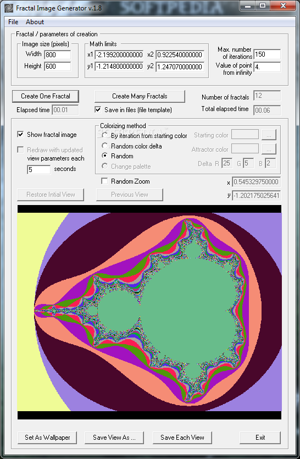Screen dimensions: 300x459
Task: Click the Delta B value field
Action: pyautogui.click(x=270, y=163)
